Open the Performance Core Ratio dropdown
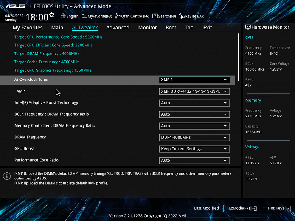The image size is (295, 221). click(194, 161)
